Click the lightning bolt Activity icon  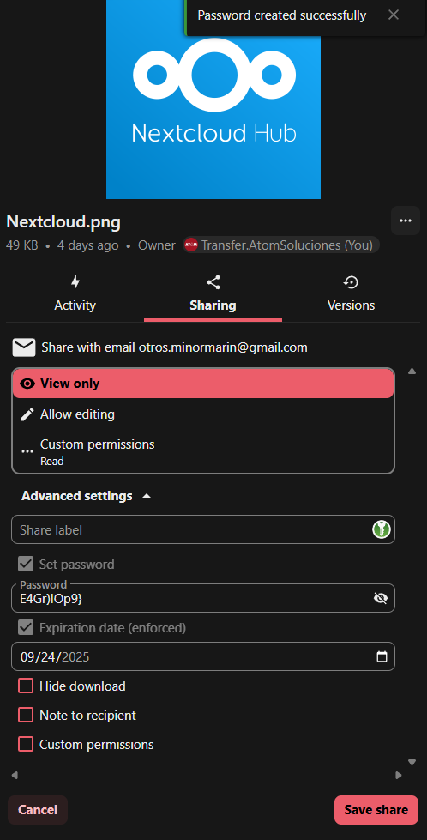75,282
